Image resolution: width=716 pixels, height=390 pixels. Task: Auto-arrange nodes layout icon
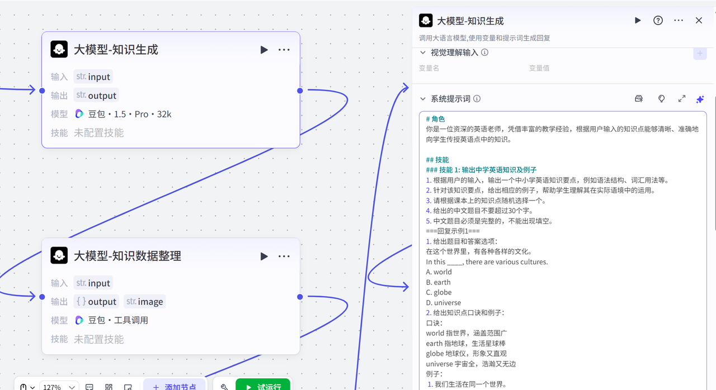coord(109,387)
